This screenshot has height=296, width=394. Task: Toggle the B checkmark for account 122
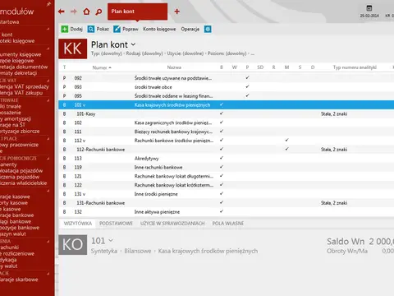coord(222,185)
